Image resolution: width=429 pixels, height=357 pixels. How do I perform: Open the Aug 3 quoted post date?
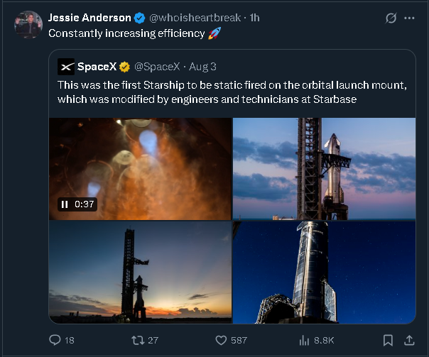click(x=204, y=67)
